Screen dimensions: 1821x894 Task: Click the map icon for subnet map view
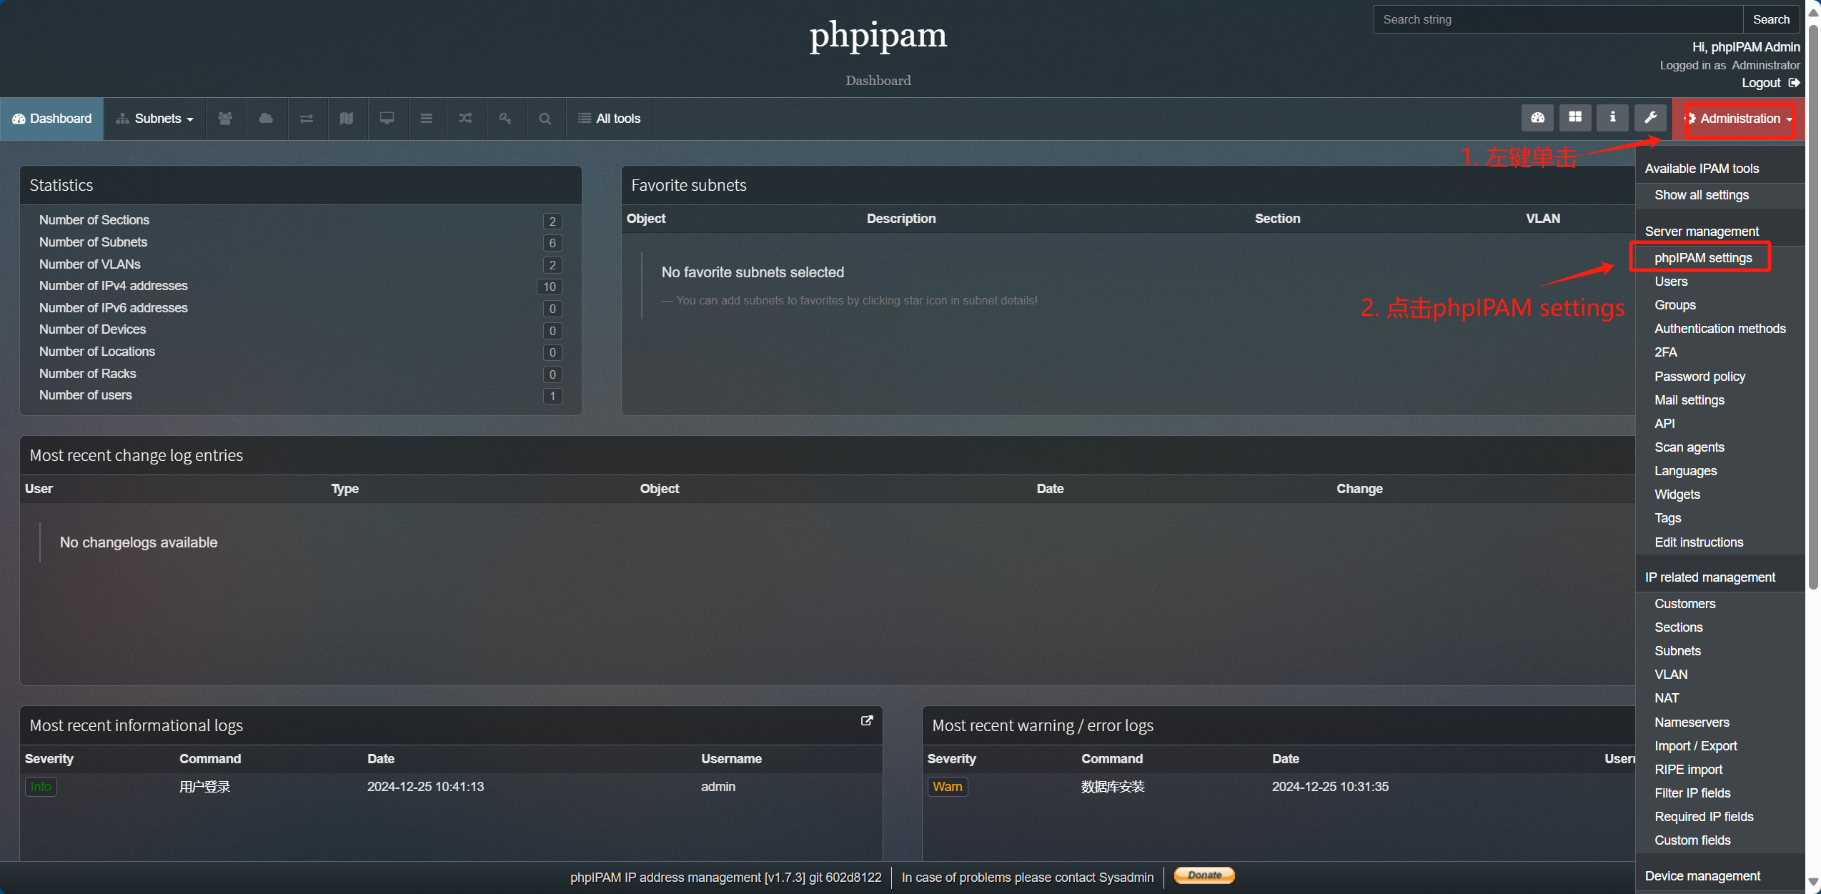(346, 119)
